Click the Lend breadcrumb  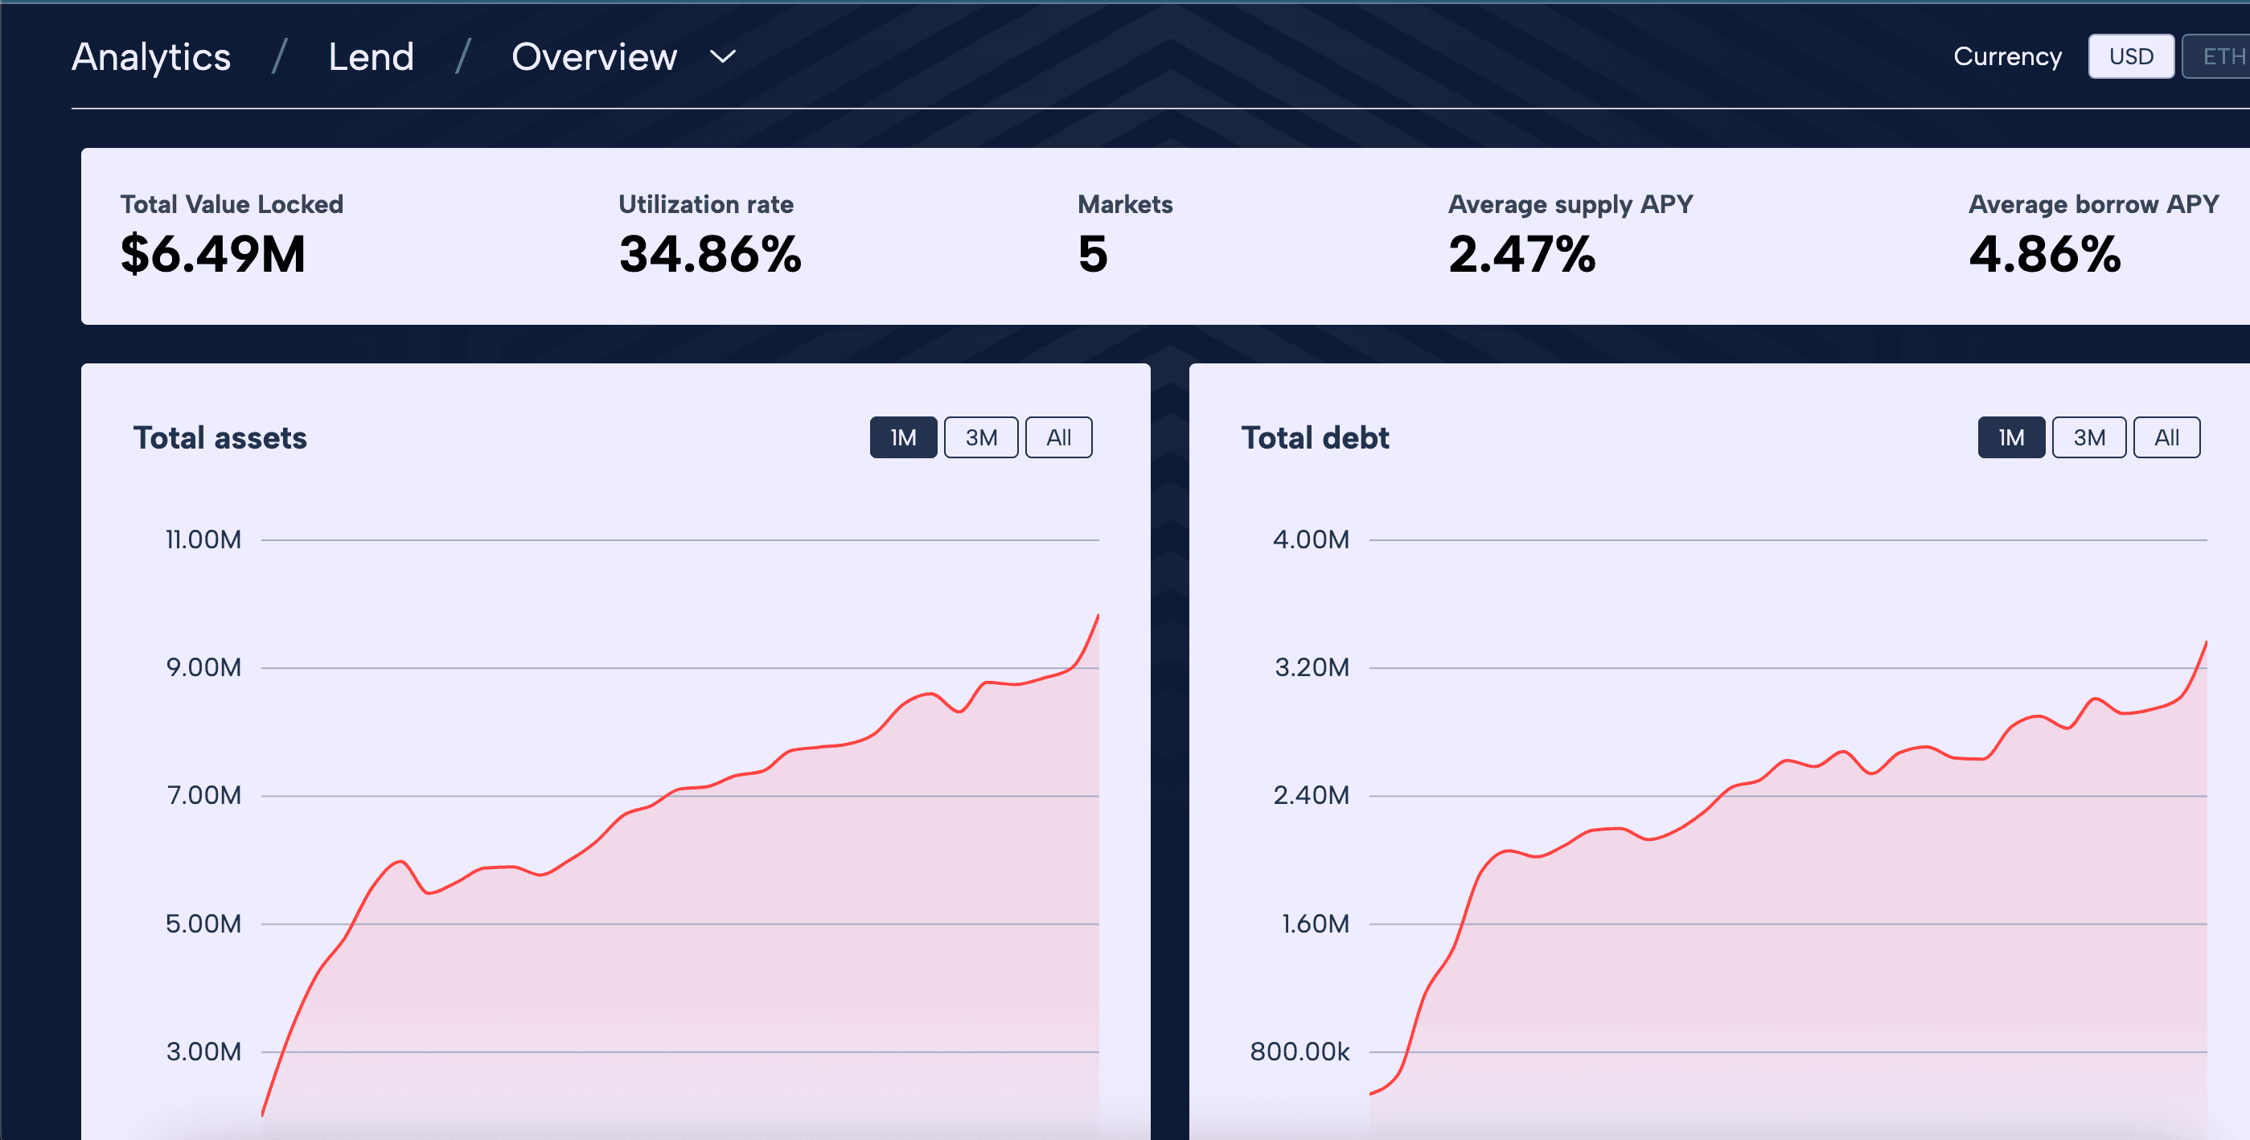(x=372, y=57)
